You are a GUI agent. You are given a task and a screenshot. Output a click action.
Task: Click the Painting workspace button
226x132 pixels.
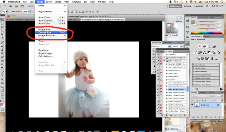point(198,6)
